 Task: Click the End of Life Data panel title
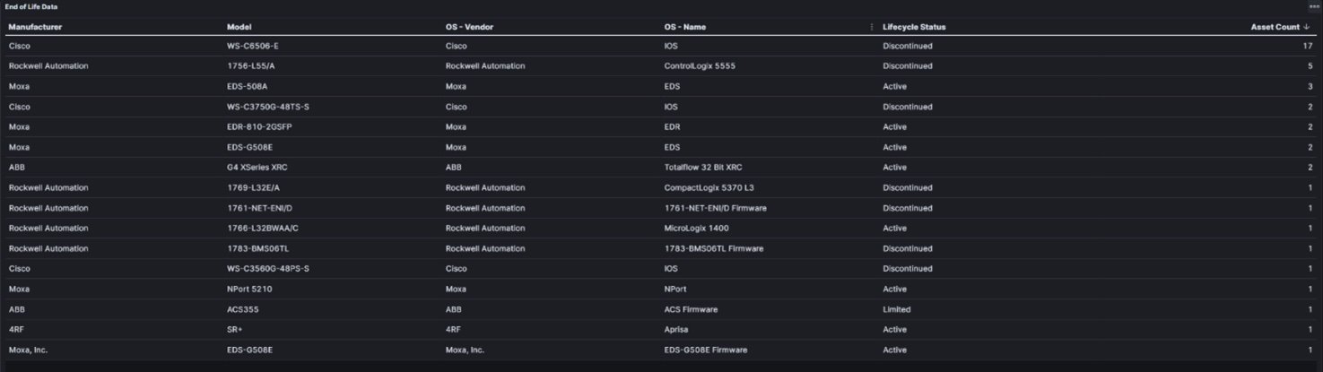tap(31, 6)
